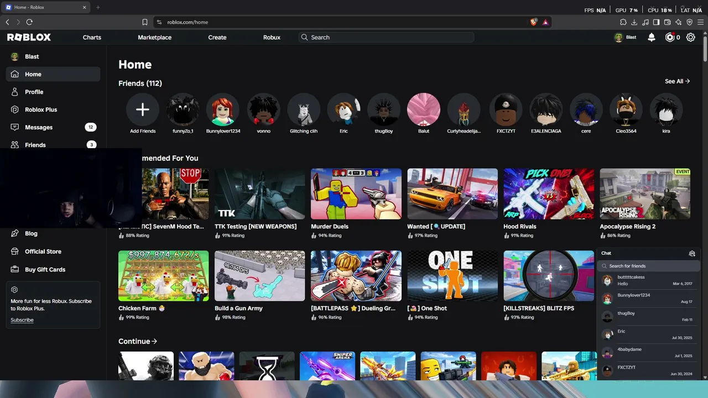Open the Leo AI sparkle icon
708x398 pixels.
pyautogui.click(x=679, y=22)
